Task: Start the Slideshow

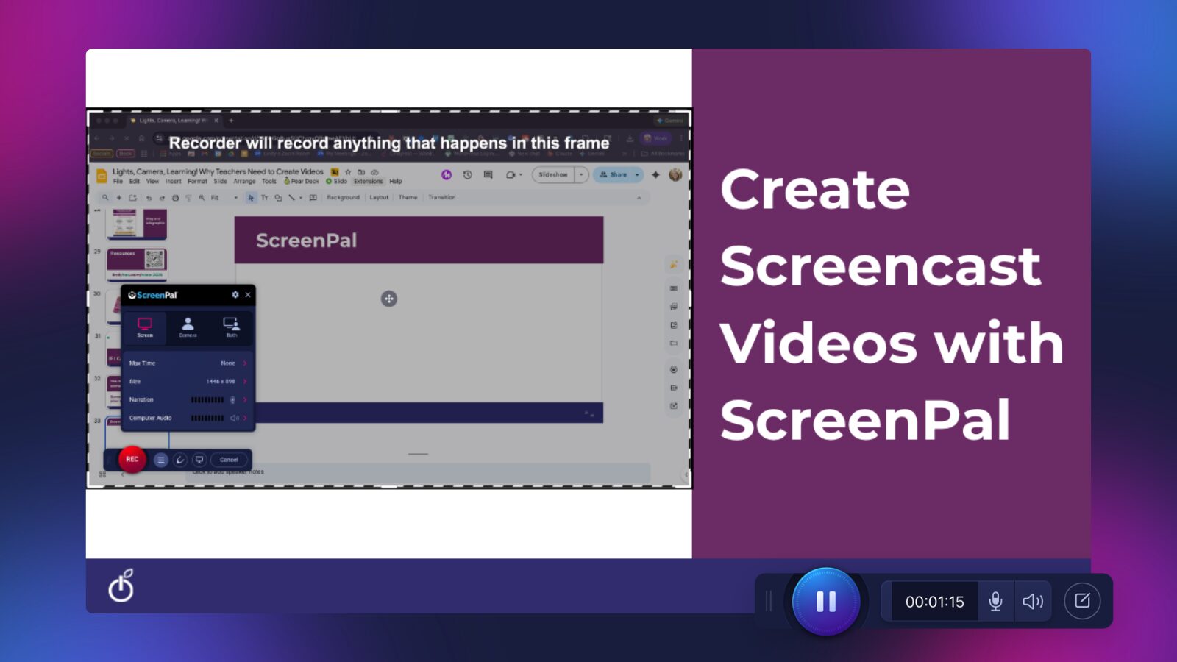Action: tap(553, 175)
